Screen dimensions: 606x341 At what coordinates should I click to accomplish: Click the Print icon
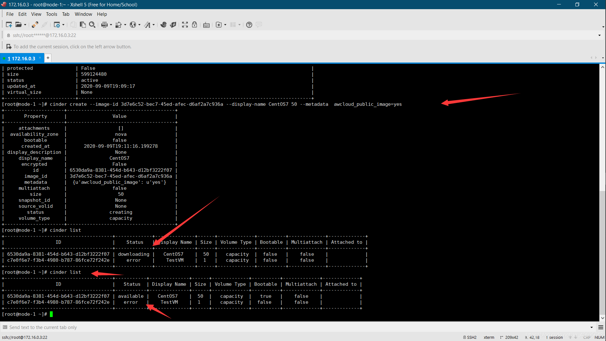click(x=104, y=25)
